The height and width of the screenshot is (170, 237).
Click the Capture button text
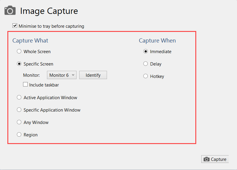[x=218, y=159]
